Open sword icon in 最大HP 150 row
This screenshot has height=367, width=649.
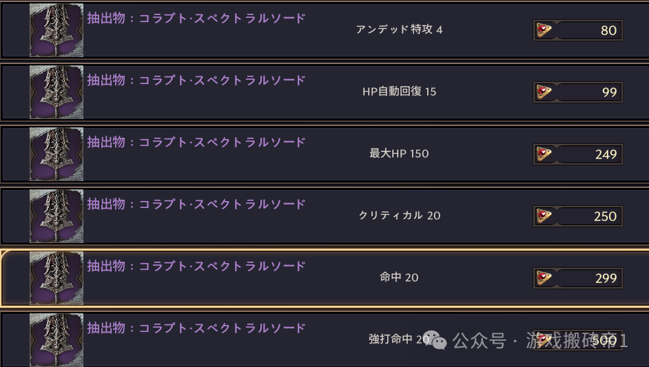pyautogui.click(x=56, y=154)
